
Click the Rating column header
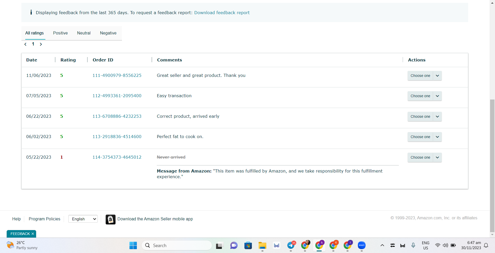(x=68, y=60)
